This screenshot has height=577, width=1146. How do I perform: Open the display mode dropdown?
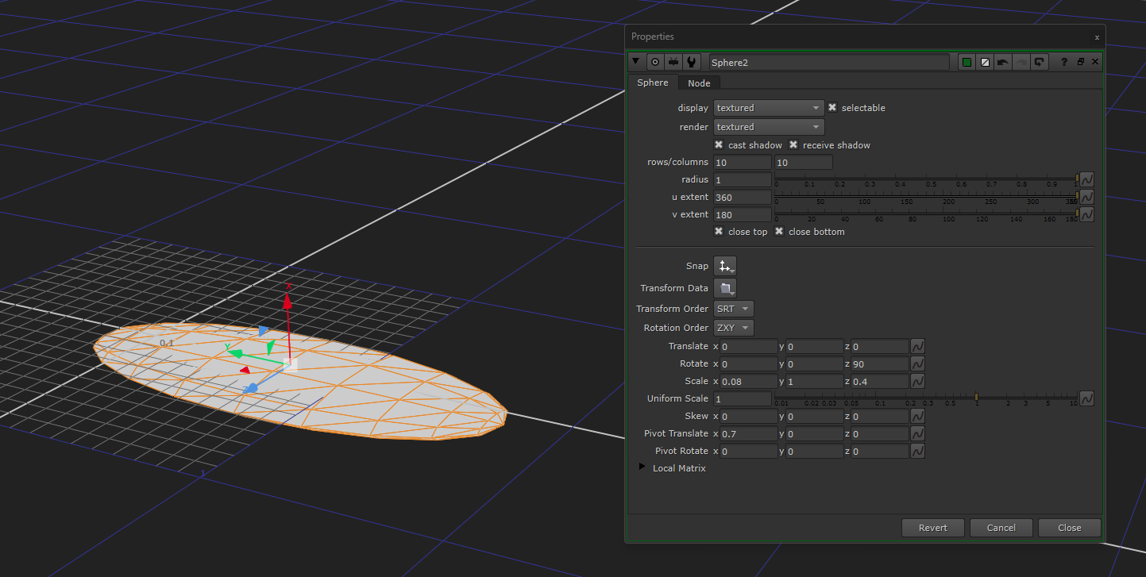point(769,108)
